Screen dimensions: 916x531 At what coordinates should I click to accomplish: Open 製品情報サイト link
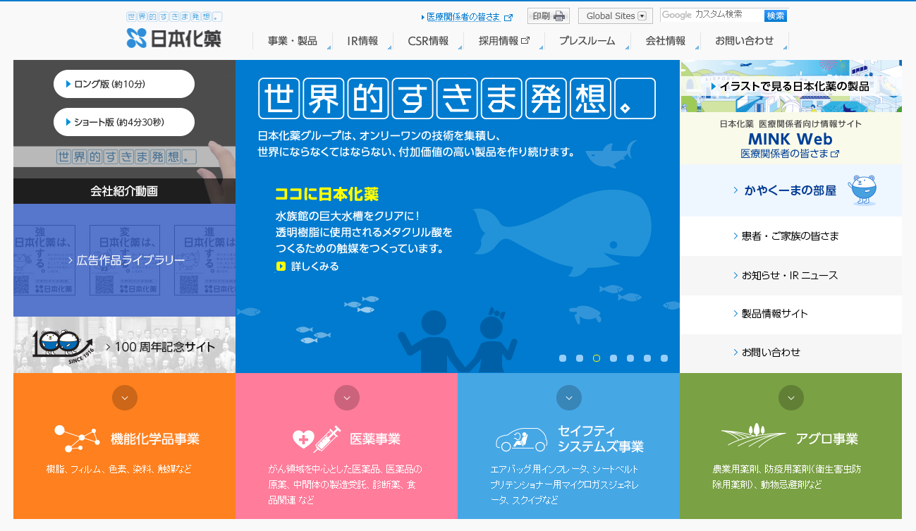click(790, 314)
